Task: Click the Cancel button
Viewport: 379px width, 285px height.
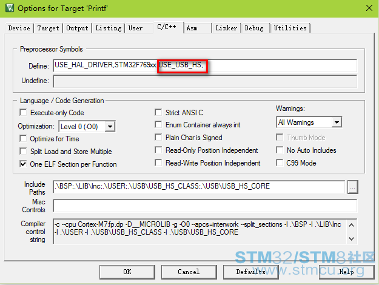Action: pos(189,272)
